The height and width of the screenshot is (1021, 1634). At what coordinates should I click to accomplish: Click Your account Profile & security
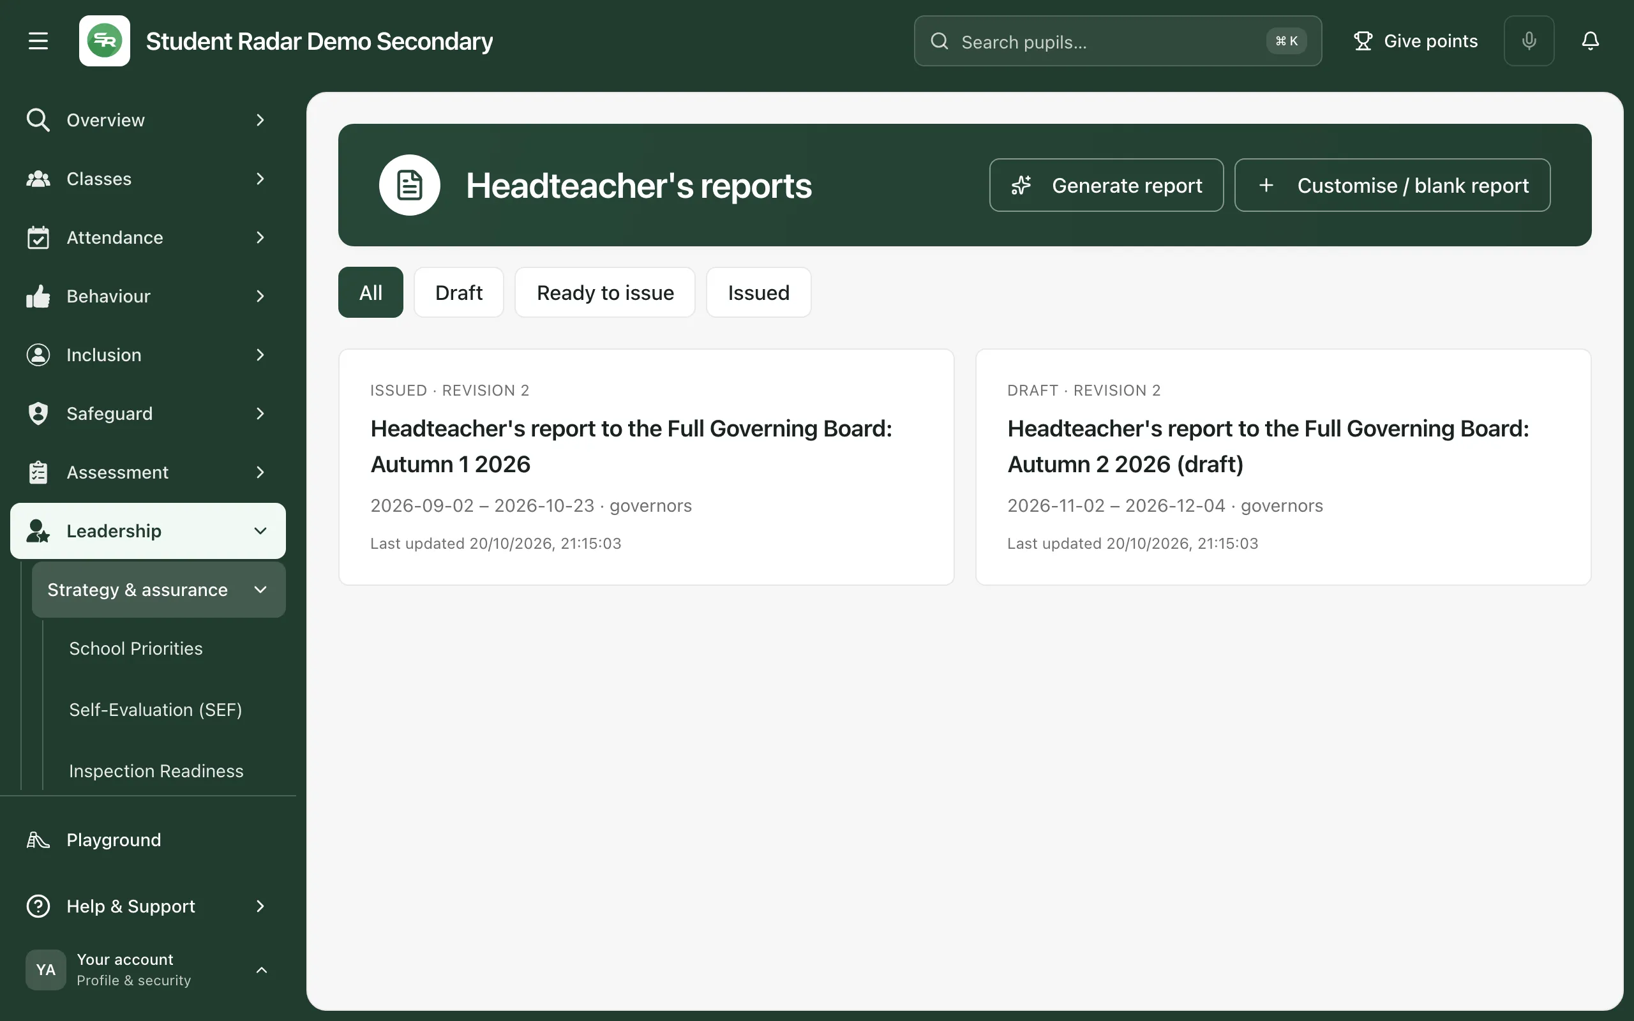(148, 970)
